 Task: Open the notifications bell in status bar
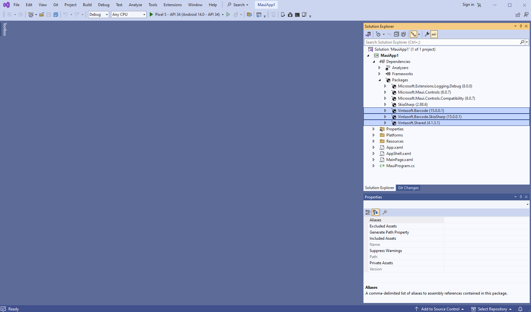(520, 309)
